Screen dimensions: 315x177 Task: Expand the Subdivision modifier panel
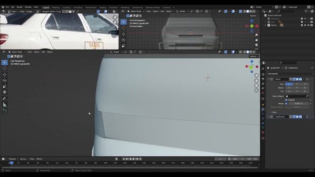pyautogui.click(x=269, y=117)
